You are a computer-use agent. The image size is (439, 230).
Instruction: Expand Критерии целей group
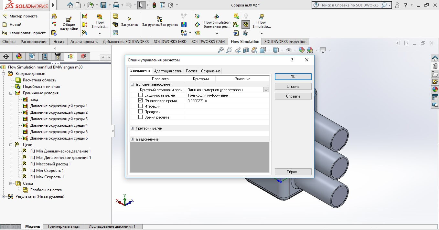(132, 128)
